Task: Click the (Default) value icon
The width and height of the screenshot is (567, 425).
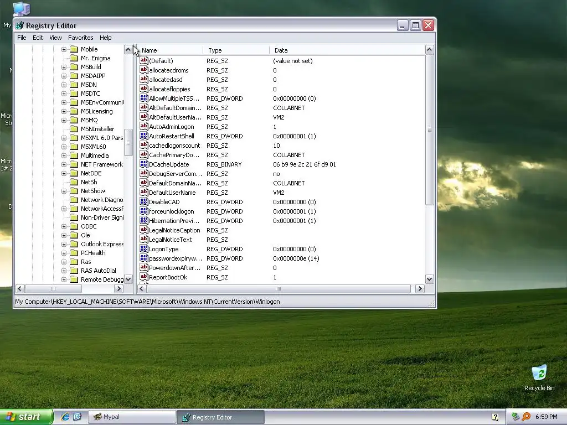Action: coord(144,60)
